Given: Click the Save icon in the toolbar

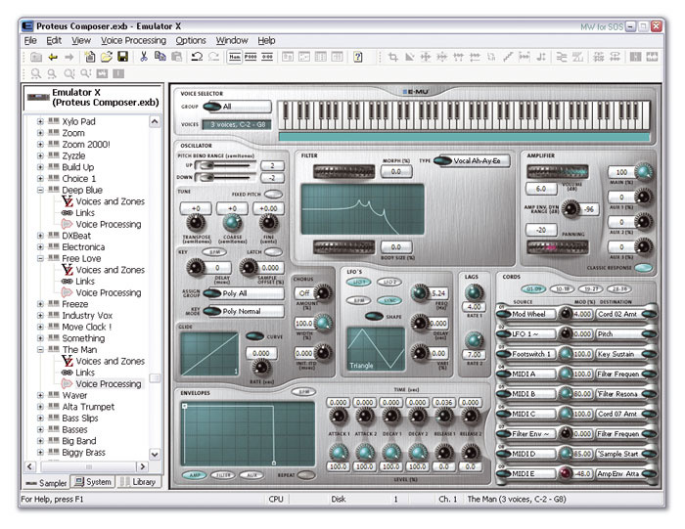Looking at the screenshot, I should (x=123, y=57).
